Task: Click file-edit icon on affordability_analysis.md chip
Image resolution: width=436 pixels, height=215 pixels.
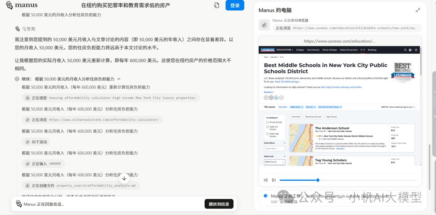Action: [27, 186]
